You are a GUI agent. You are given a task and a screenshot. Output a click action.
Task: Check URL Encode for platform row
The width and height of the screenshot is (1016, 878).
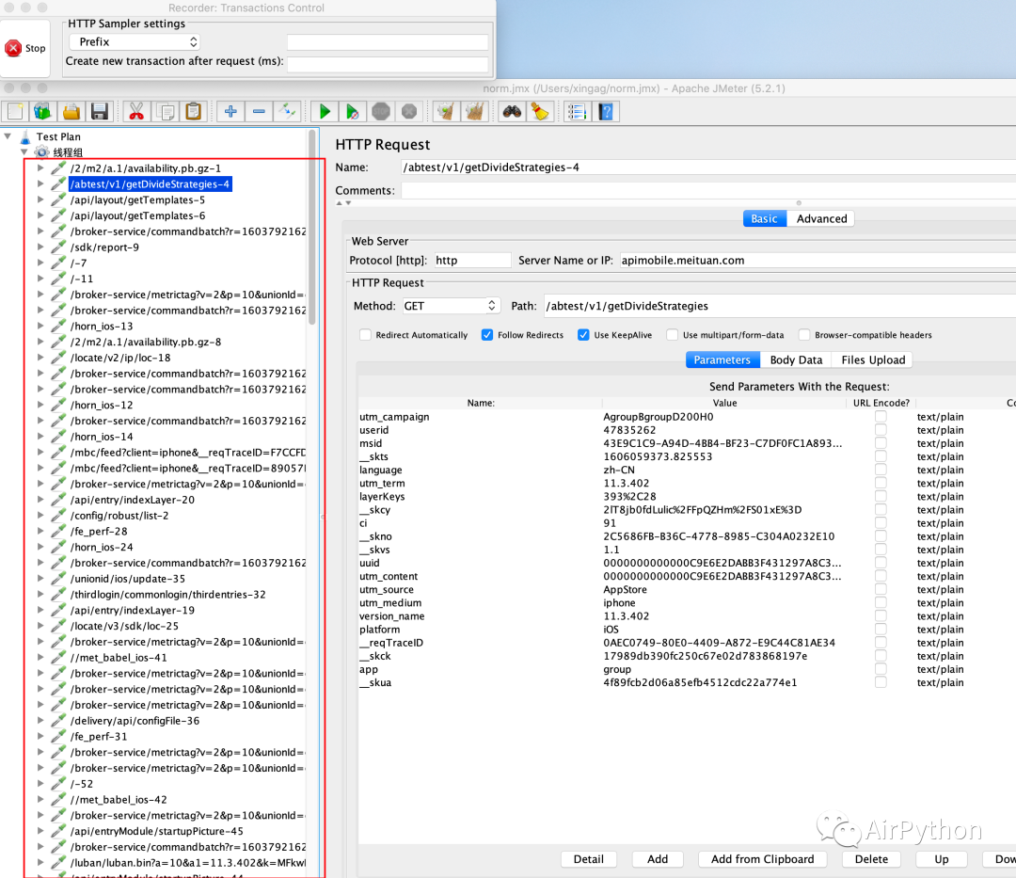pyautogui.click(x=881, y=630)
